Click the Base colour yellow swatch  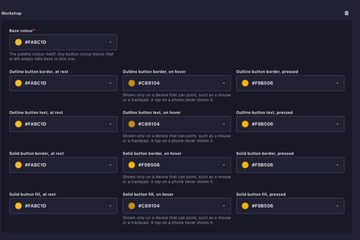point(18,42)
